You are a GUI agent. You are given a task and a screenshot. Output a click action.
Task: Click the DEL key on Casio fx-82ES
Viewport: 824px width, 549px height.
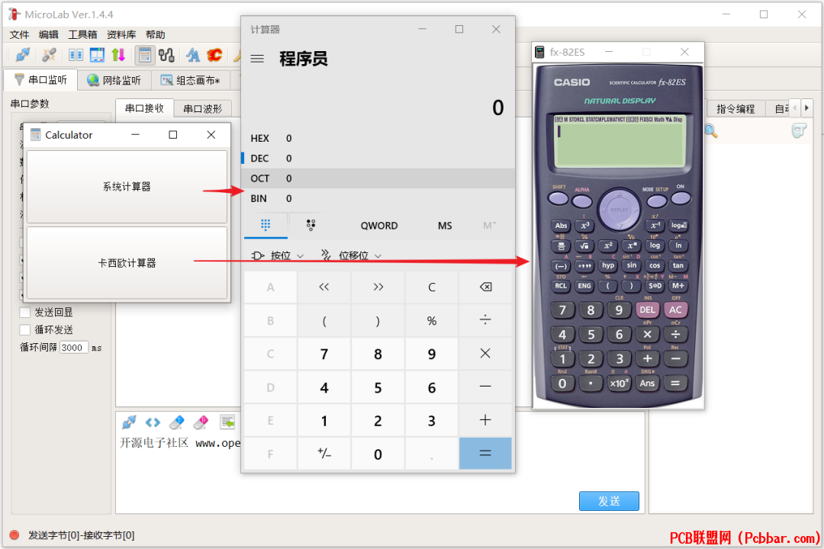(x=648, y=310)
